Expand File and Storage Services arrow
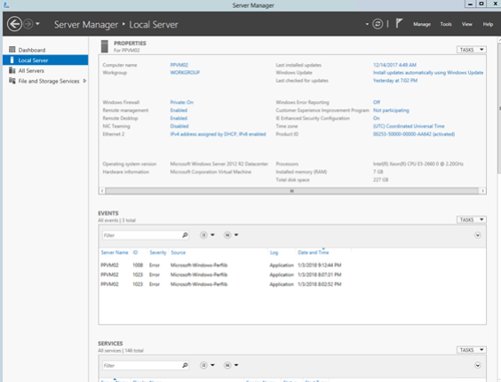The height and width of the screenshot is (382, 501). coord(84,81)
